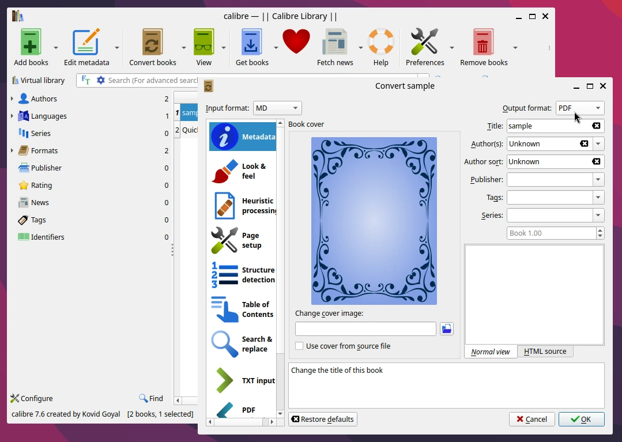
Task: Enable Use cover from source file
Action: pyautogui.click(x=299, y=346)
